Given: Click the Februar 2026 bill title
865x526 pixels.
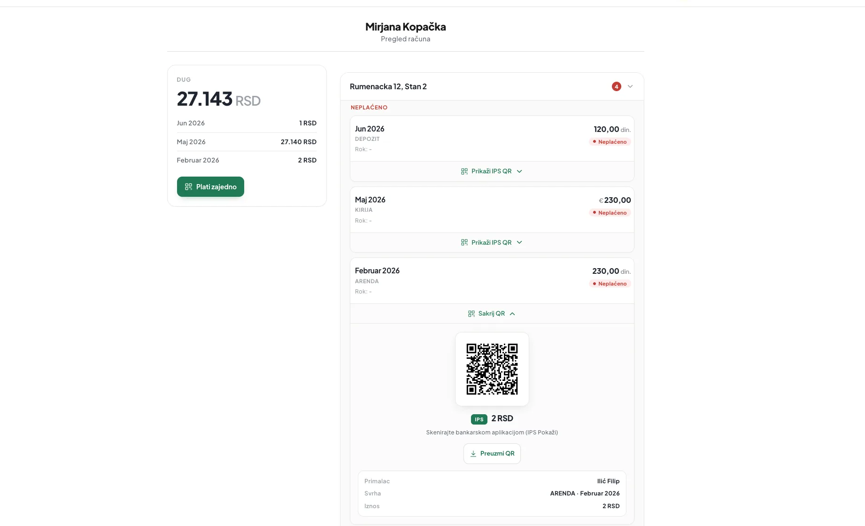Looking at the screenshot, I should (x=377, y=271).
